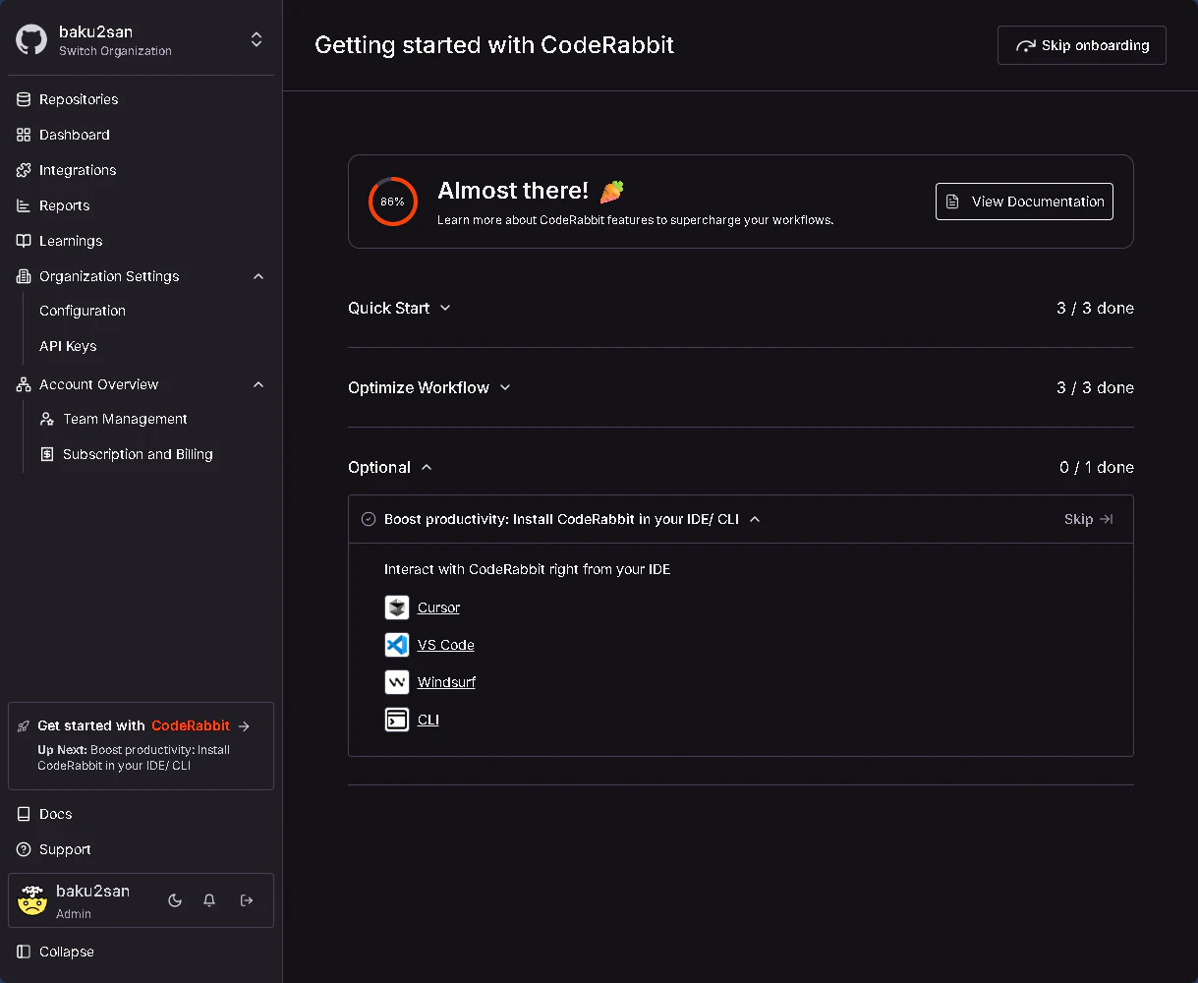Expand the Optimize Workflow section
This screenshot has height=983, width=1198.
429,387
